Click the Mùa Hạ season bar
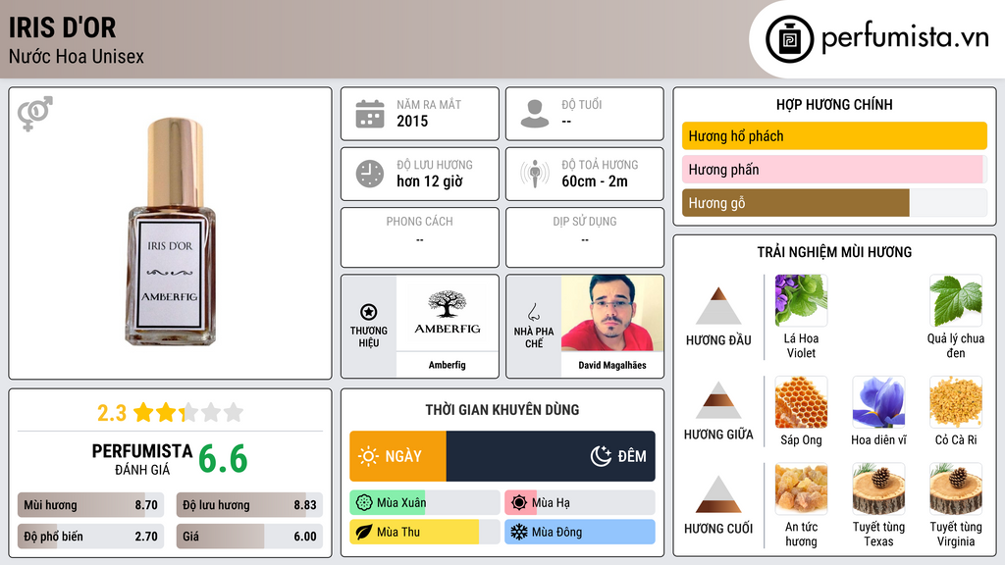 pos(580,503)
